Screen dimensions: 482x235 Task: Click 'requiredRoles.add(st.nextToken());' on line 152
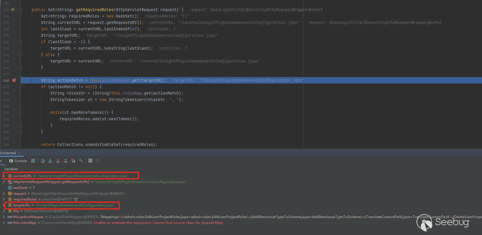click(x=99, y=119)
